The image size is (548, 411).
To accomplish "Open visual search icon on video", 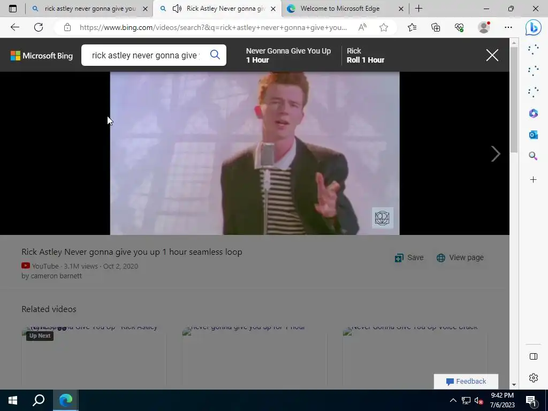I will pos(382,218).
